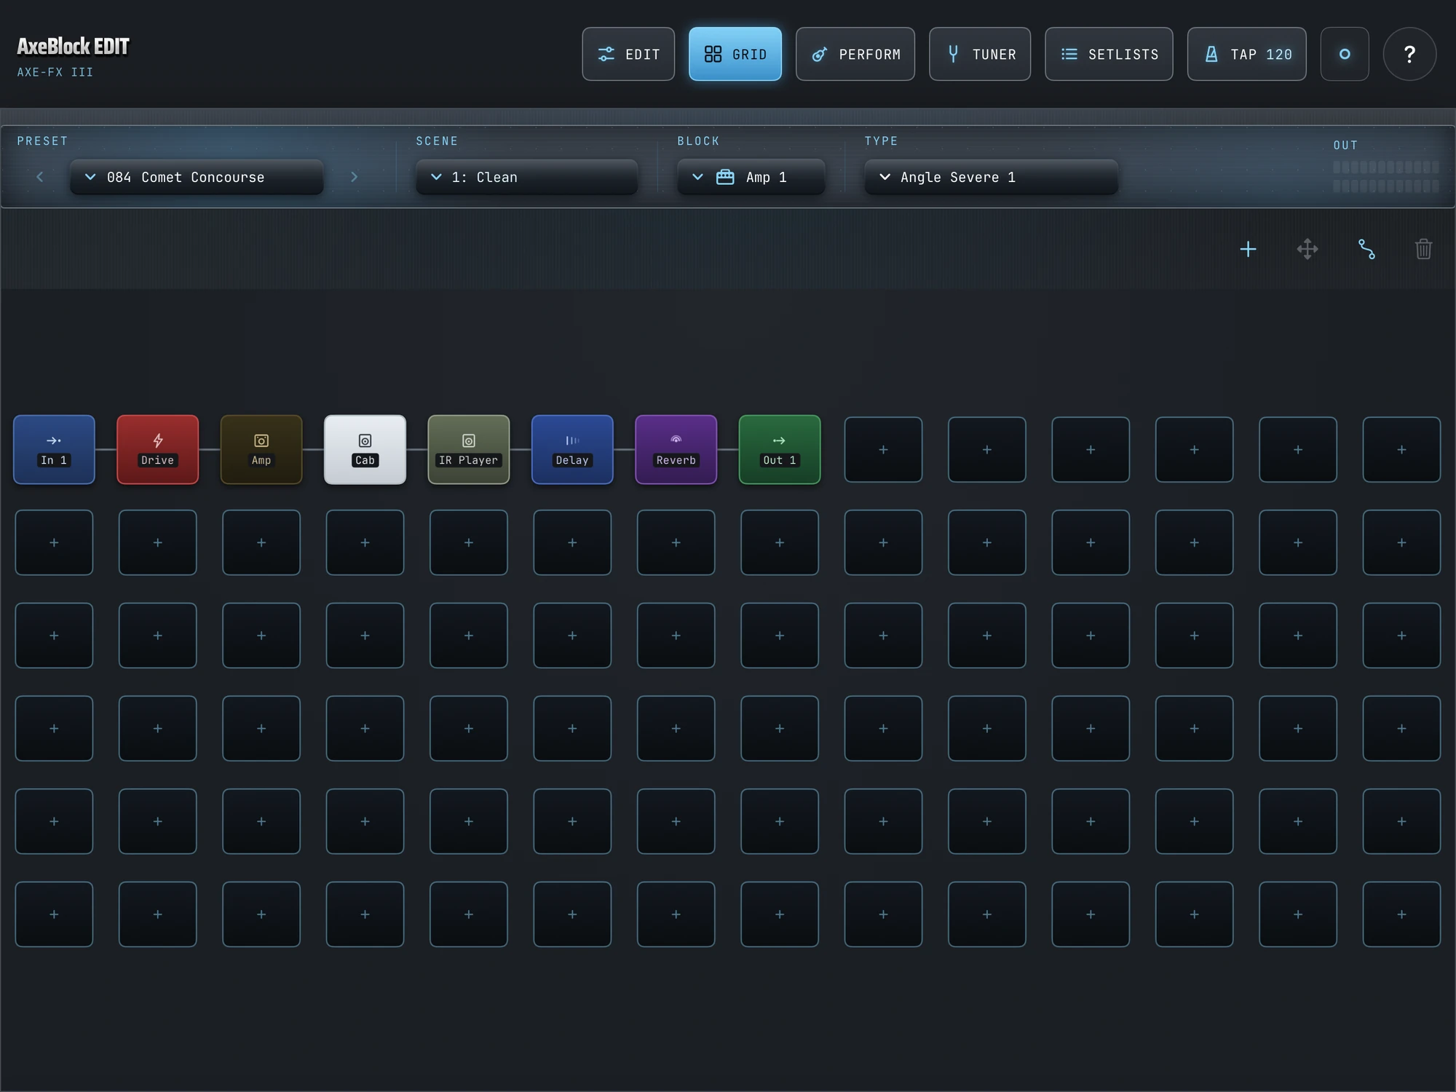
Task: Open the SETLISTS button
Action: [x=1109, y=54]
